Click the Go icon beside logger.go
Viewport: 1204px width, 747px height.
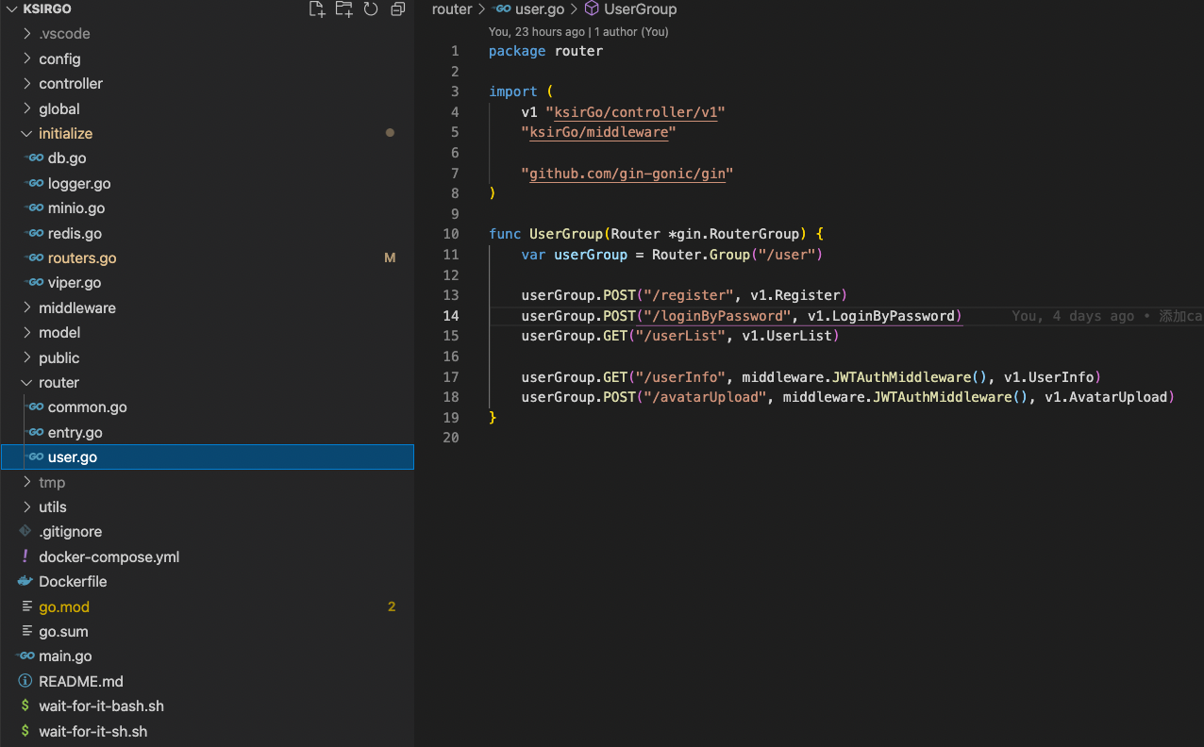pyautogui.click(x=35, y=183)
